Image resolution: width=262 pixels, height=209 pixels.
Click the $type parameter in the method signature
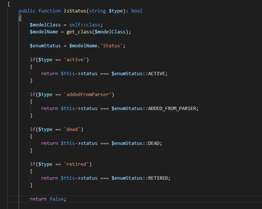click(116, 11)
